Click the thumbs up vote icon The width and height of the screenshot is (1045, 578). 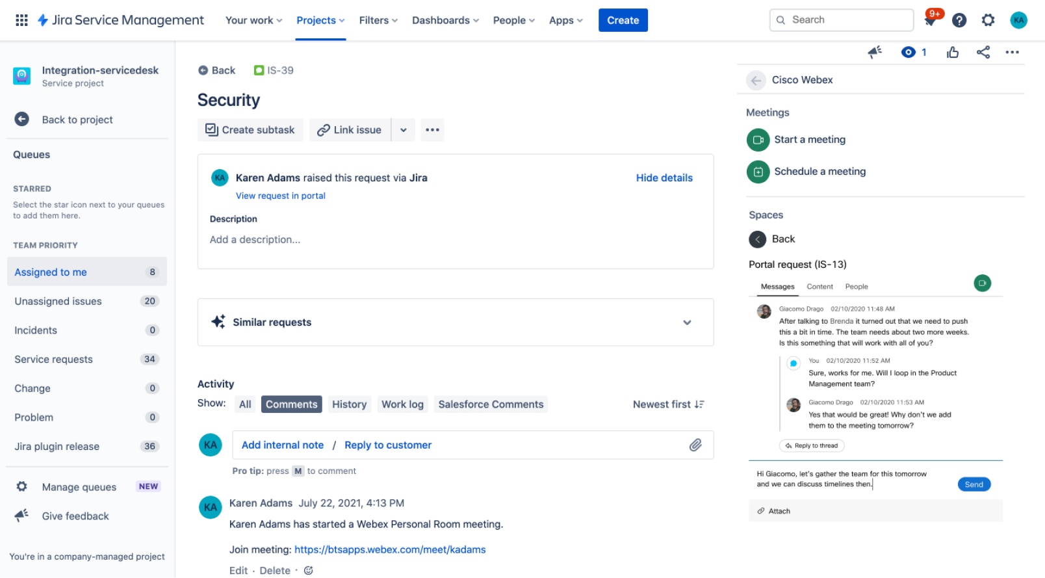click(x=953, y=52)
